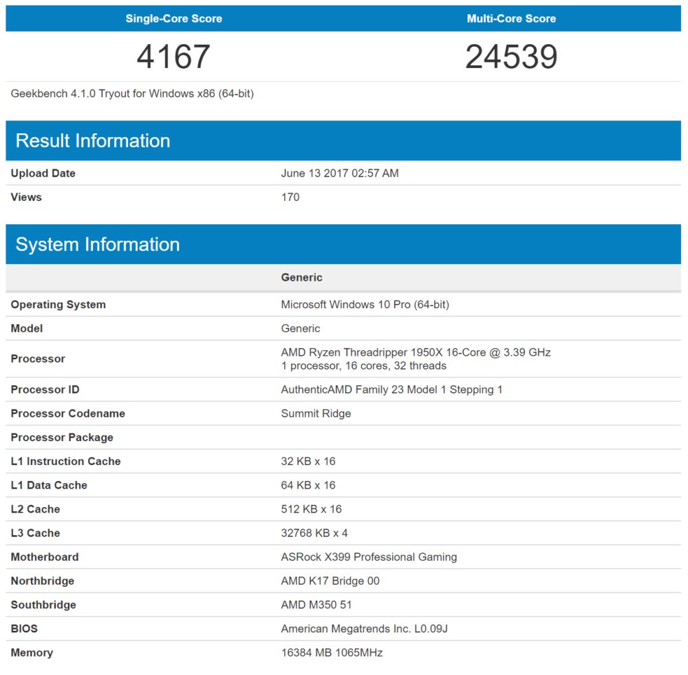The height and width of the screenshot is (675, 688).
Task: Select the Model value Generic
Action: [x=301, y=328]
